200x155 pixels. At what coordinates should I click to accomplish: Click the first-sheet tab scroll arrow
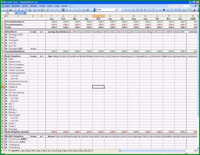[2, 151]
